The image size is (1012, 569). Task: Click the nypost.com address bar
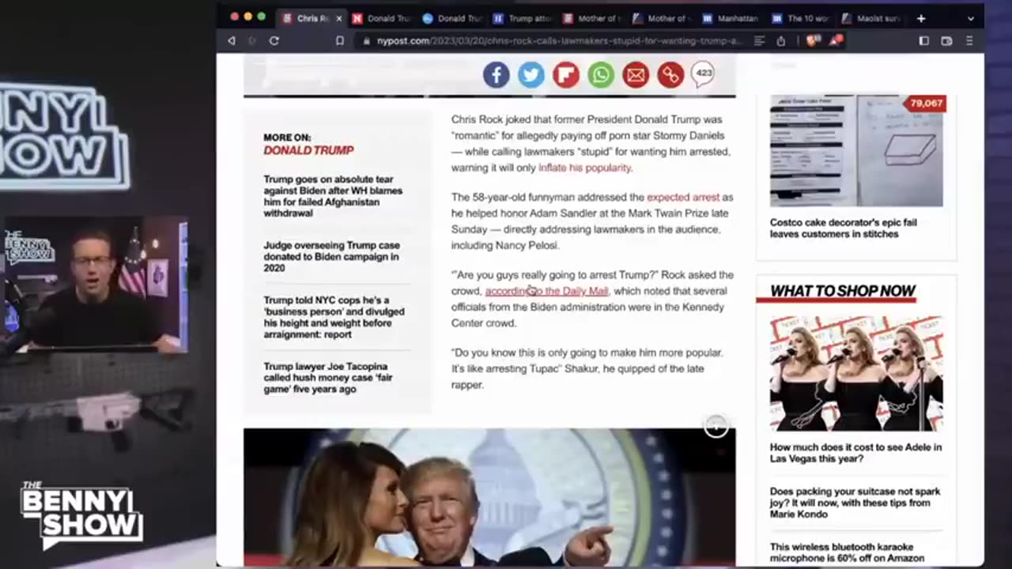tap(559, 41)
